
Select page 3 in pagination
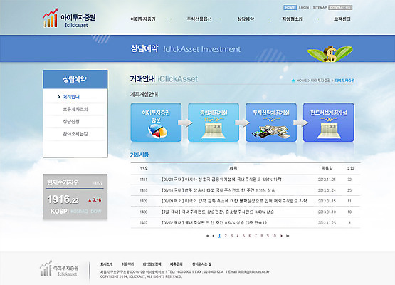(231, 236)
